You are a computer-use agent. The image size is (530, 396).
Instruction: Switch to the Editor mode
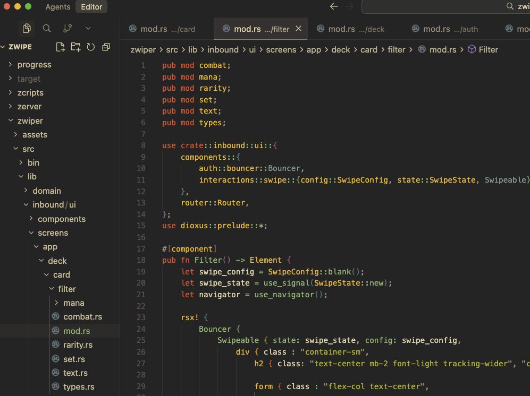click(91, 7)
